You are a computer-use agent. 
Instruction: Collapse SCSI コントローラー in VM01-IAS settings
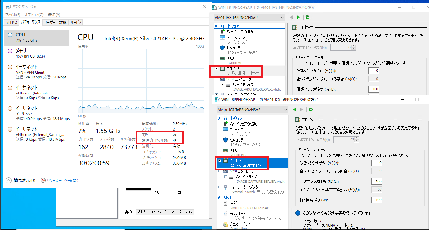coord(216,79)
